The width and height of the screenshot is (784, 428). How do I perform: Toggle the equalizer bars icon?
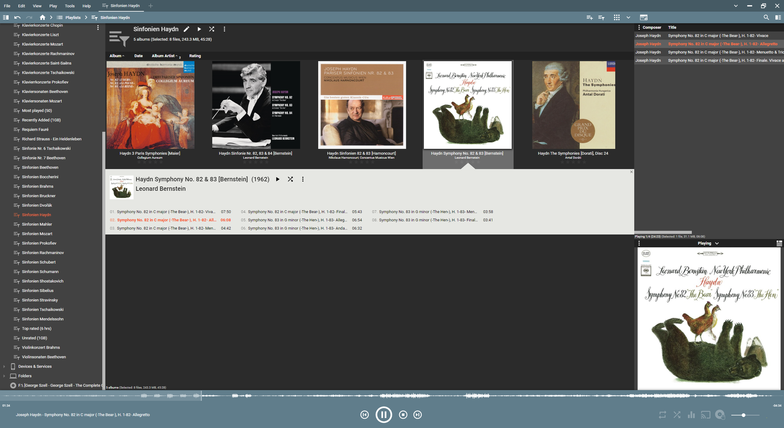(x=691, y=415)
